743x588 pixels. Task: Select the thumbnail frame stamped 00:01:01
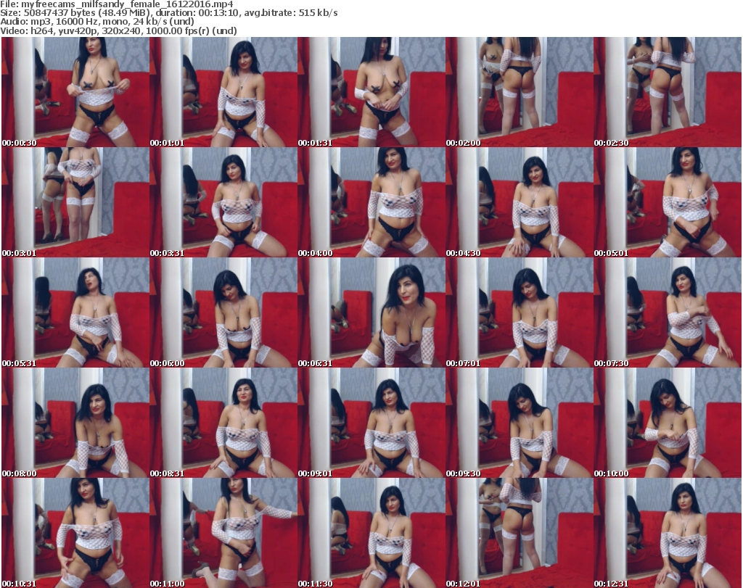click(223, 92)
